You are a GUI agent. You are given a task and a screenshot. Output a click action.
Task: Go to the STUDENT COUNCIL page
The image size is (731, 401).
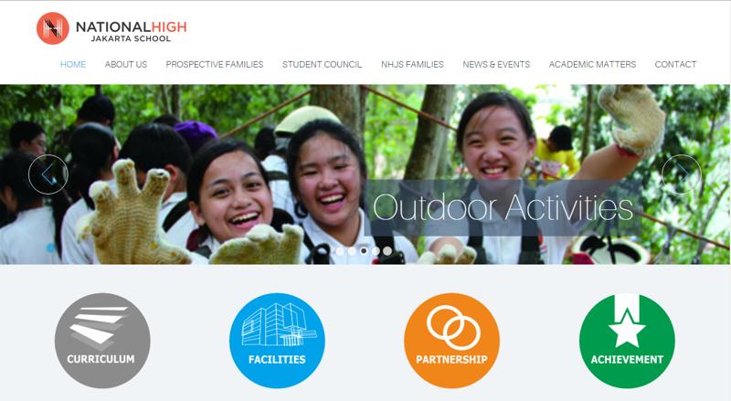[323, 64]
